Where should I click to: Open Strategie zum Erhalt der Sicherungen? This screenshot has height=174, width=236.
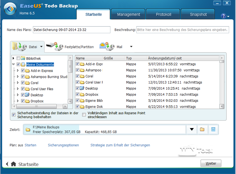click(120, 145)
